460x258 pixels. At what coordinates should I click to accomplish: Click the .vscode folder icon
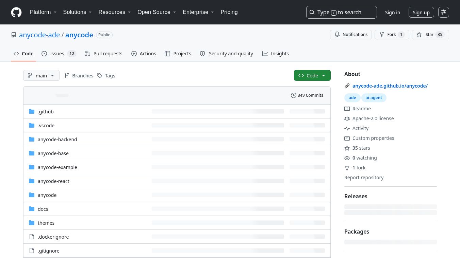(x=32, y=125)
